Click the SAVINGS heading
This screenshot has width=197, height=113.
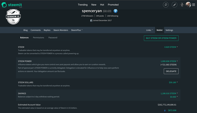(x=22, y=94)
